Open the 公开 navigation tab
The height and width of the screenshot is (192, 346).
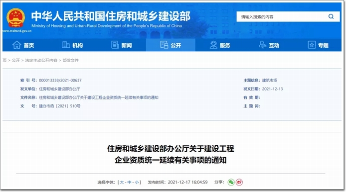tap(171, 45)
